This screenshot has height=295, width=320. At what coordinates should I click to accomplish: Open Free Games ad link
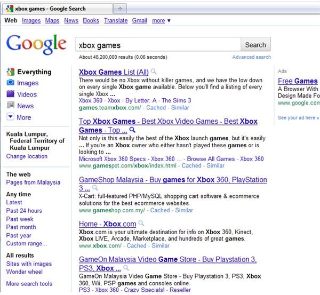pyautogui.click(x=298, y=81)
